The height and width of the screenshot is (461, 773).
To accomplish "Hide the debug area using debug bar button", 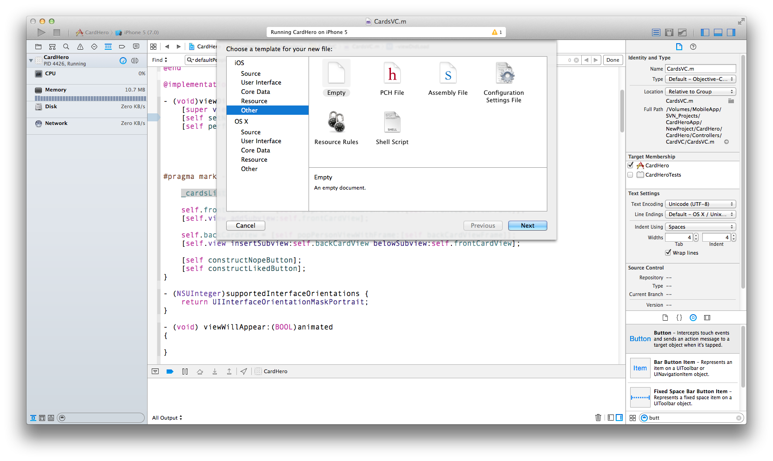I will click(155, 371).
